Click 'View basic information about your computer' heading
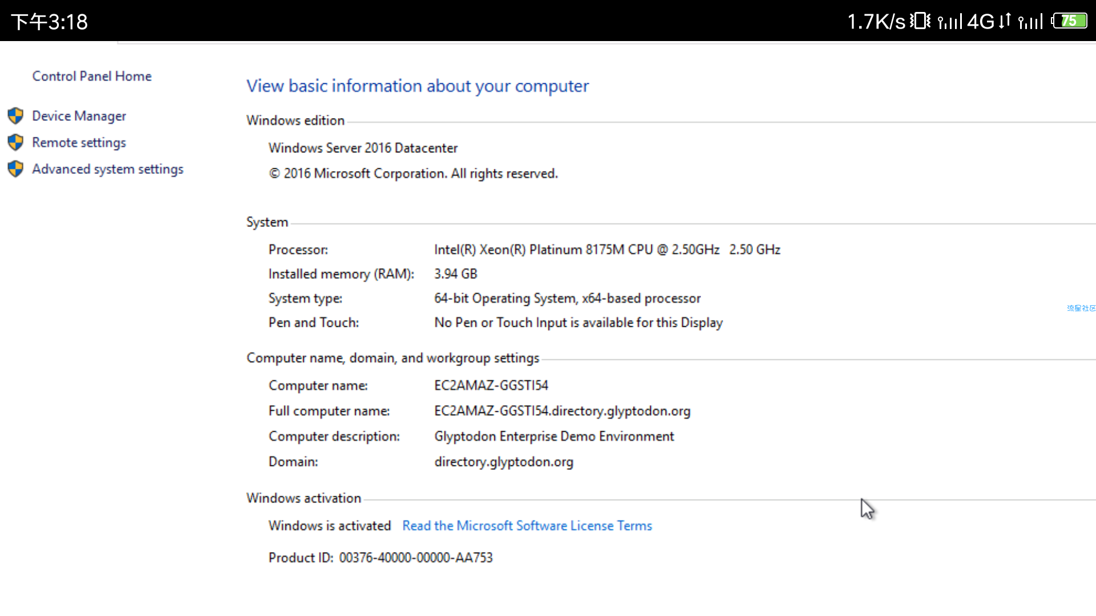This screenshot has height=616, width=1096. [417, 86]
